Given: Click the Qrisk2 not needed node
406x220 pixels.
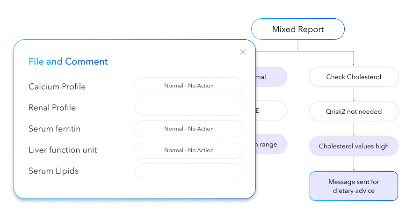Looking at the screenshot, I should (x=354, y=111).
